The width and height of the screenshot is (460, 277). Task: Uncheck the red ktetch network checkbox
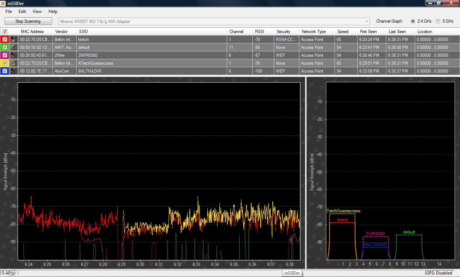(5, 40)
